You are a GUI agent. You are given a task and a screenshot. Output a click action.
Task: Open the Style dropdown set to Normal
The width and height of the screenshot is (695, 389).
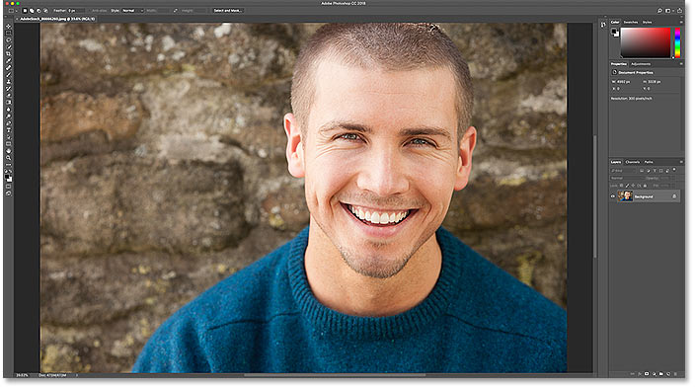coord(133,10)
